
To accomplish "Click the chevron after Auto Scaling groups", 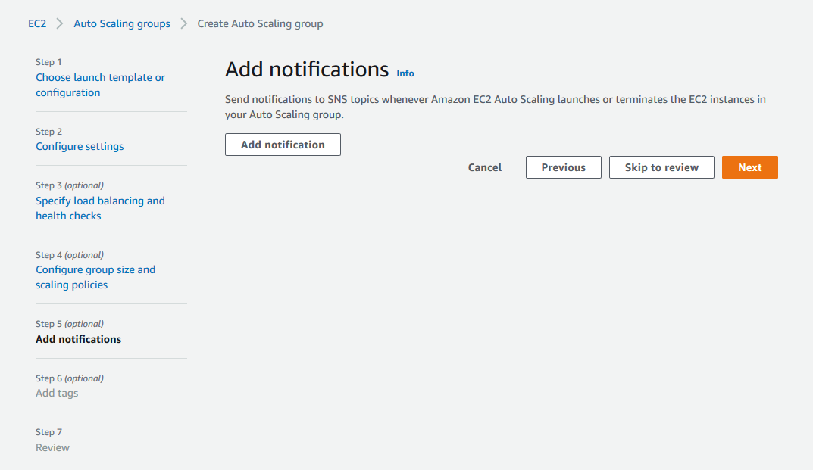I will pyautogui.click(x=183, y=23).
